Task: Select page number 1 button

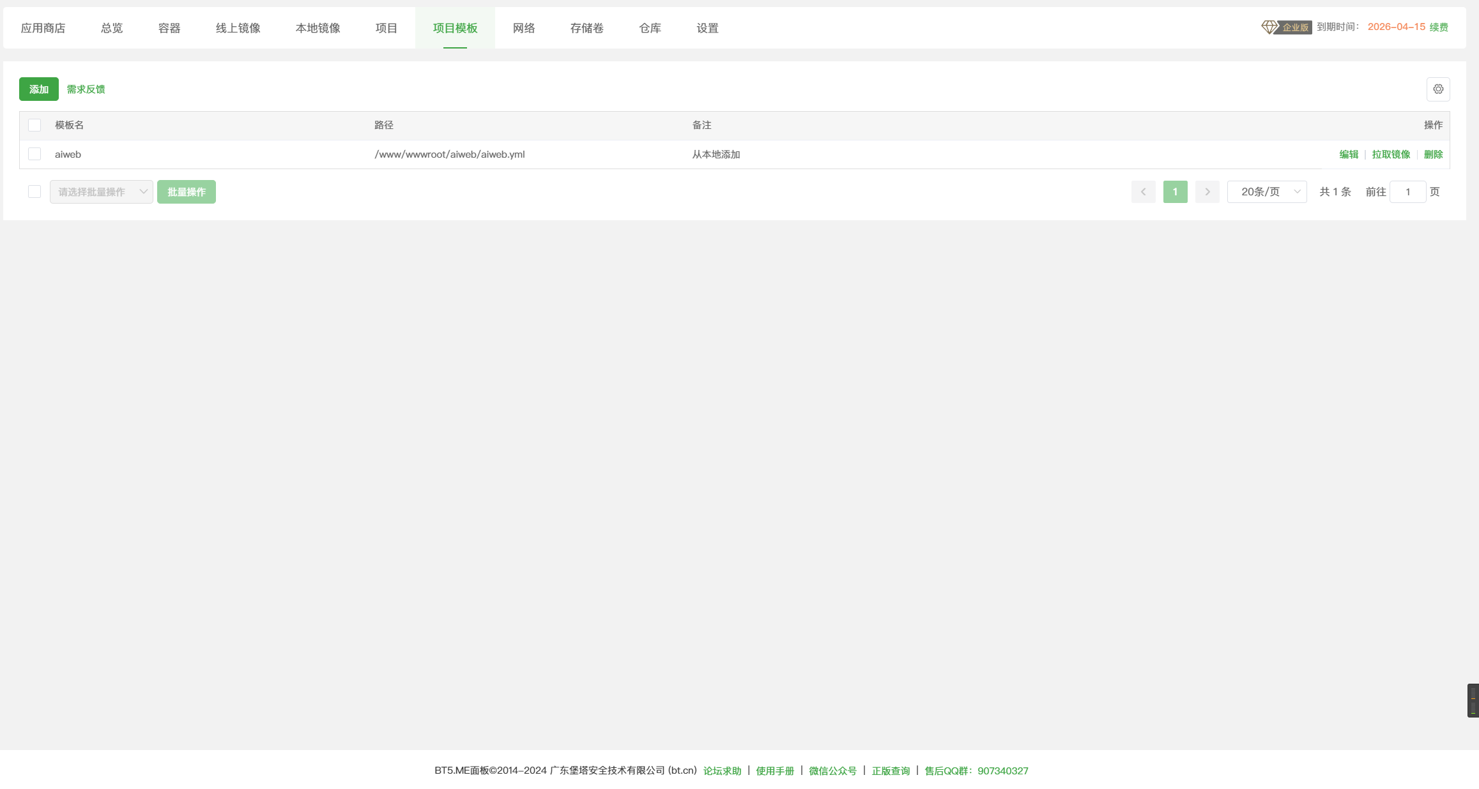Action: 1176,192
